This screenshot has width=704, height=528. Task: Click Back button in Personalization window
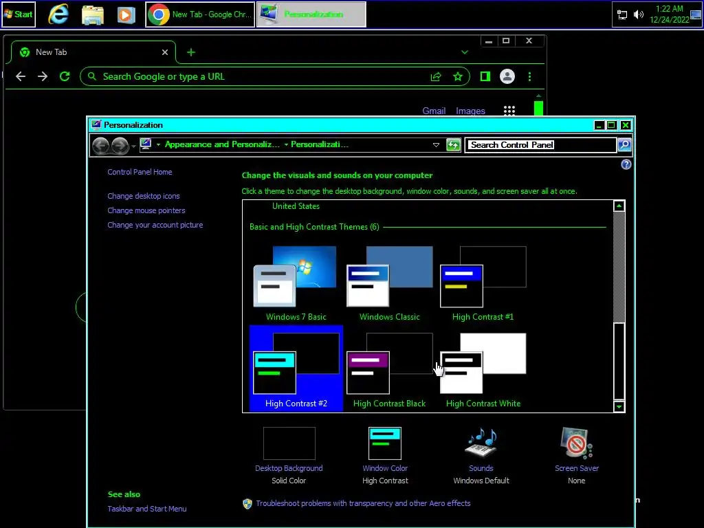pos(100,146)
